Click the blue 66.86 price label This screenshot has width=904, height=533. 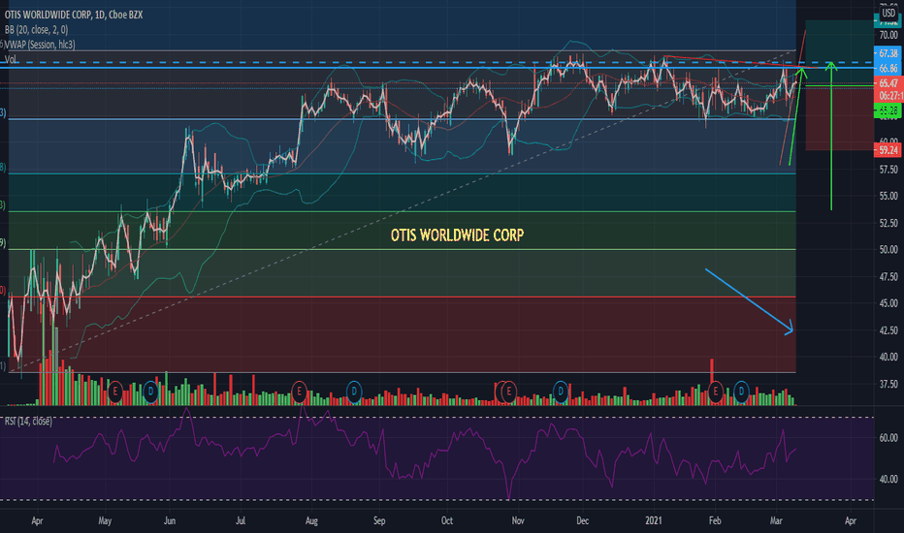click(x=888, y=69)
